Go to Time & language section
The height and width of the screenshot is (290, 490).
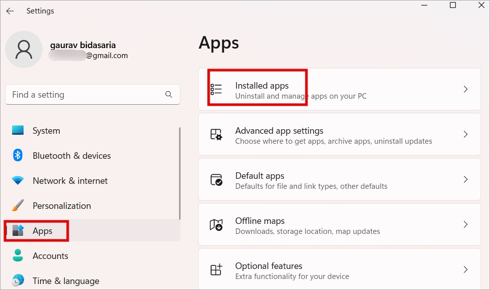(x=66, y=281)
